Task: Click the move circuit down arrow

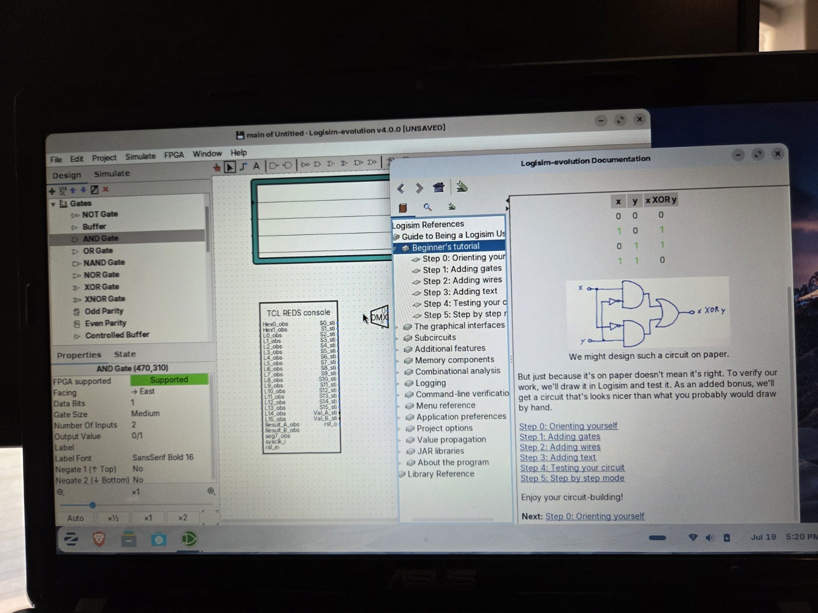Action: [x=83, y=190]
